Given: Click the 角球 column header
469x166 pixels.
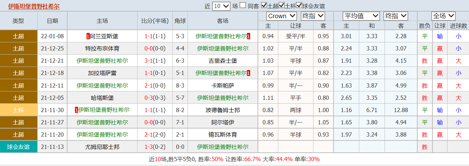Looking at the screenshot, I should [180, 21].
